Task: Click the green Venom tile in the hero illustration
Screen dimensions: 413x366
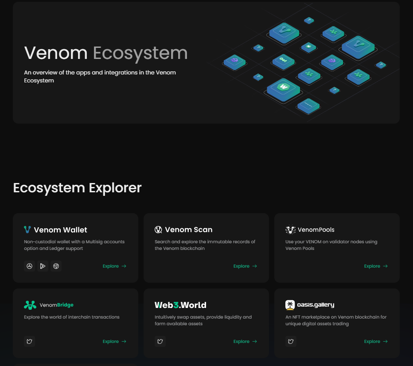Action: coord(283,33)
